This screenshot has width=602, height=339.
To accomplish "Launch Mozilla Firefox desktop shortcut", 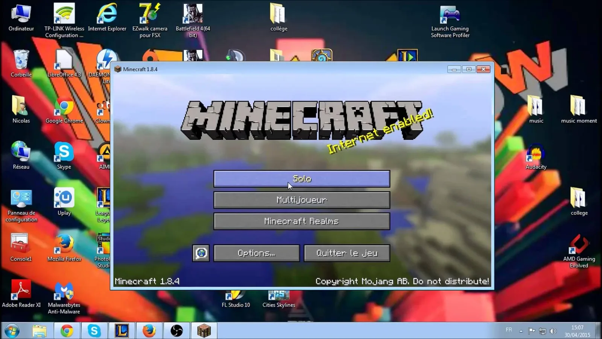I will pyautogui.click(x=64, y=247).
